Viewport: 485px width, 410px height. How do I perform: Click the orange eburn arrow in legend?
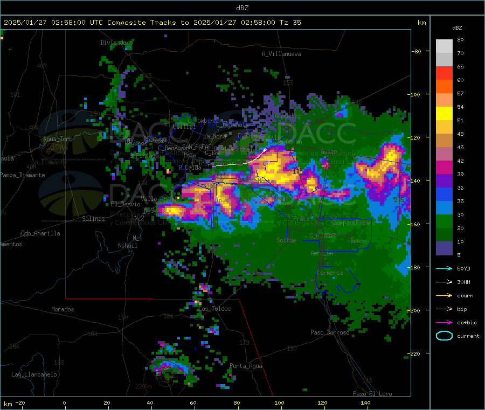[444, 295]
